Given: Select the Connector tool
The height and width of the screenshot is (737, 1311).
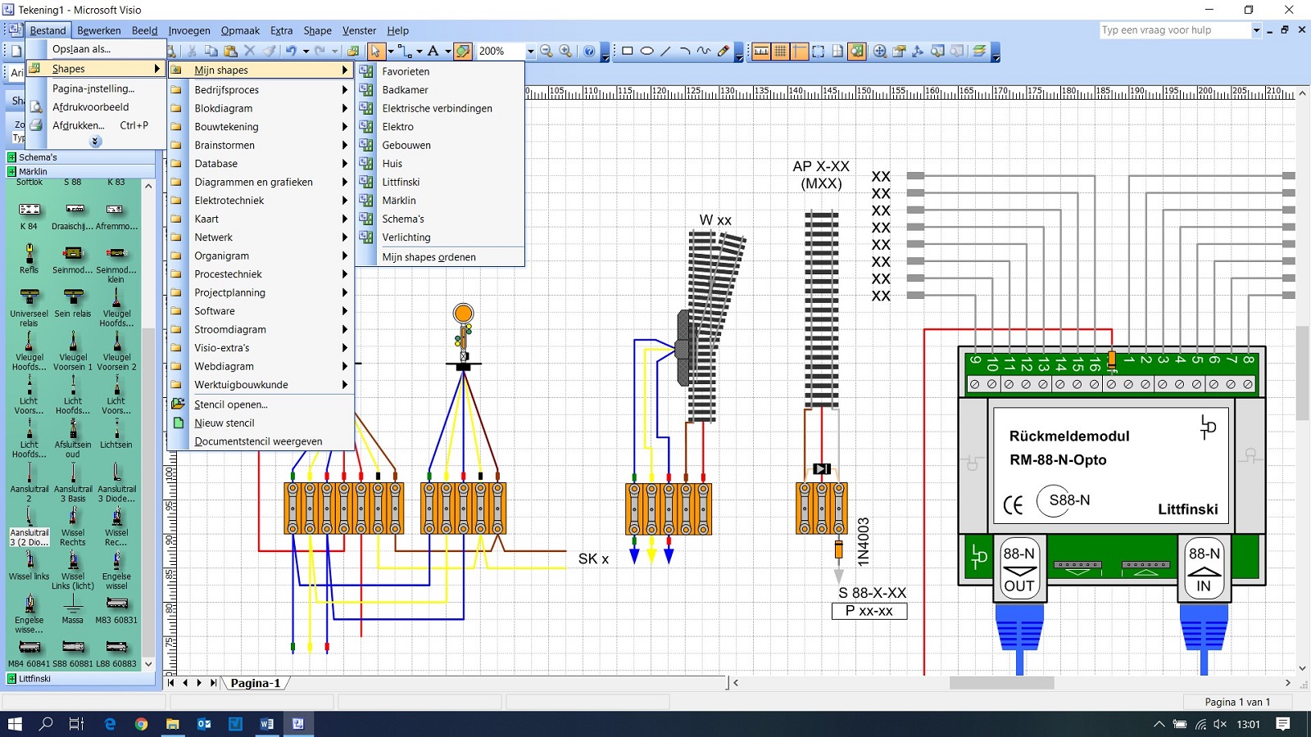Looking at the screenshot, I should pos(404,51).
